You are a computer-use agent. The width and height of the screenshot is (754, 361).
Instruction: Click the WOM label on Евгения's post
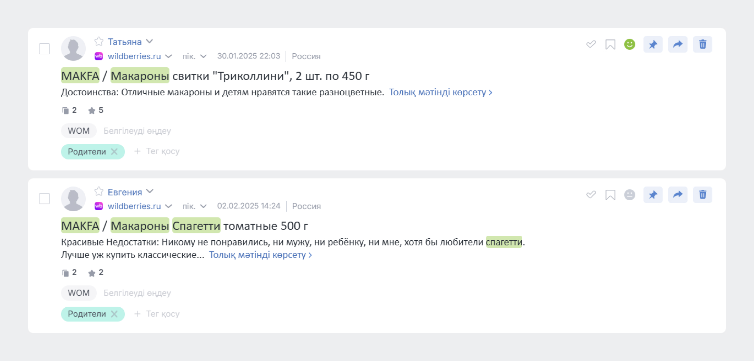[79, 293]
